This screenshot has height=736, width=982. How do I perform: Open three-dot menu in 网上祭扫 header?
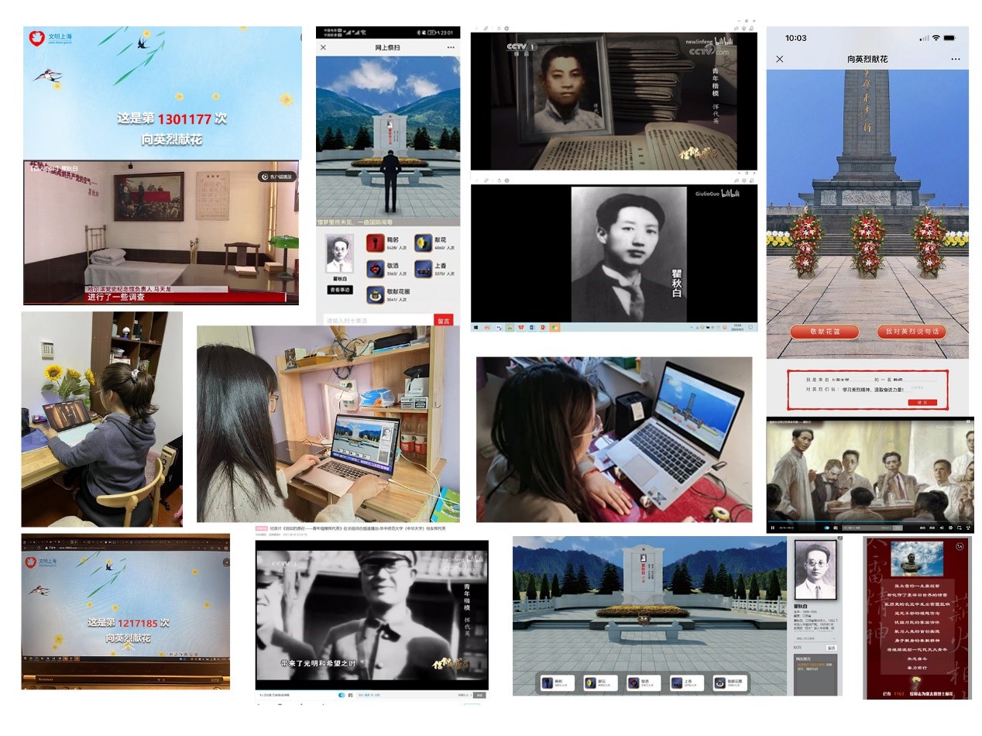tap(451, 48)
